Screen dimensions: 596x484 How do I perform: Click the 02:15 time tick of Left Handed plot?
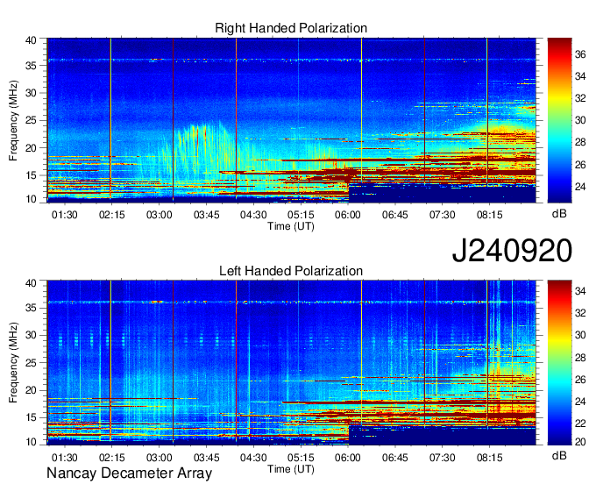tap(112, 458)
